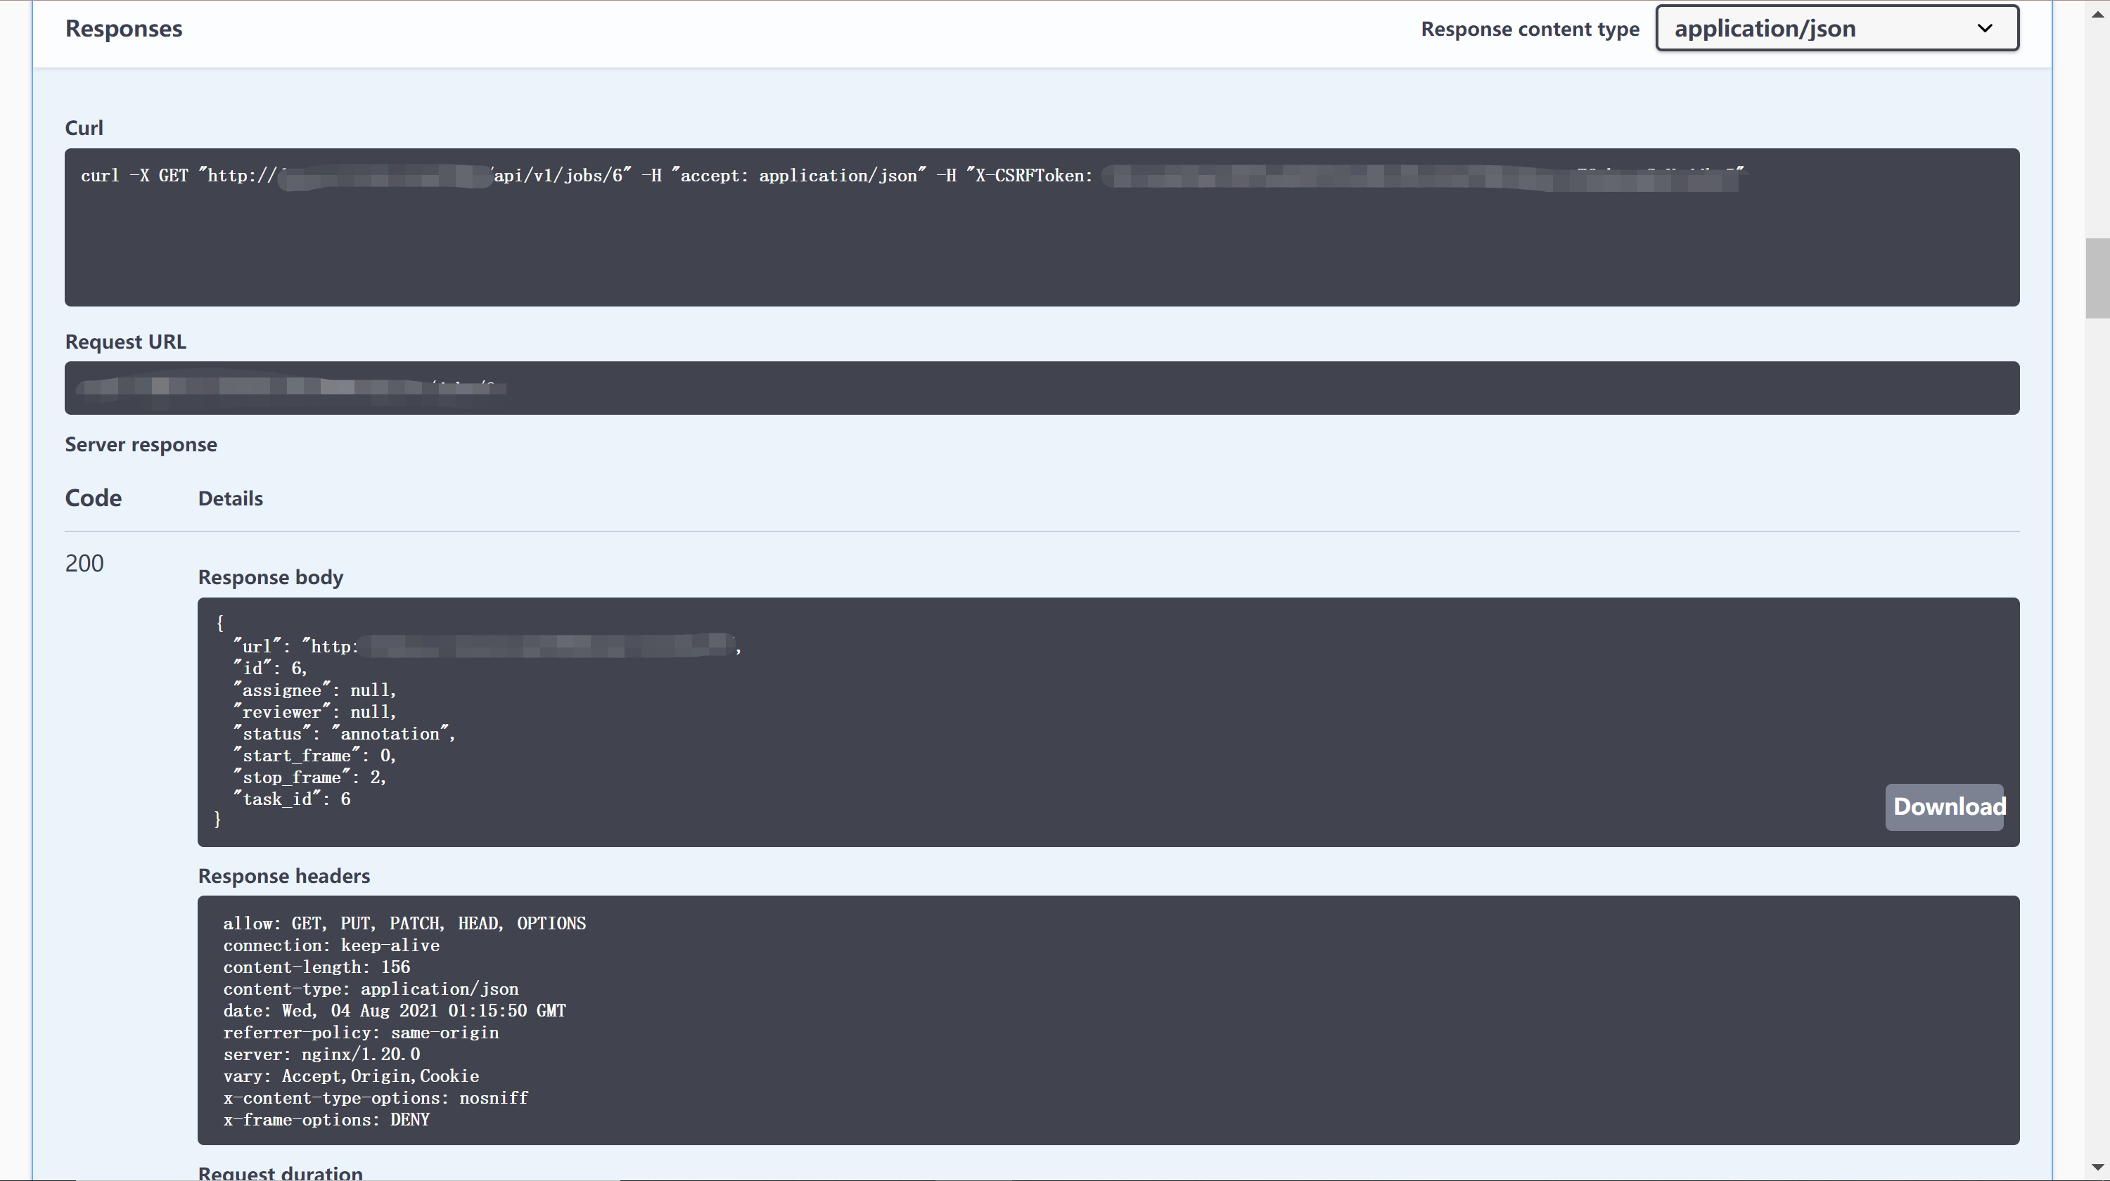Click the x-frame-options: DENY header line
2110x1181 pixels.
click(326, 1121)
